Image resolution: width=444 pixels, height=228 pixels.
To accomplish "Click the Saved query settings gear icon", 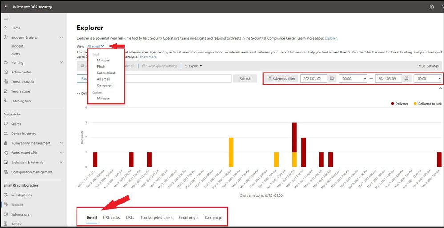I will click(144, 66).
